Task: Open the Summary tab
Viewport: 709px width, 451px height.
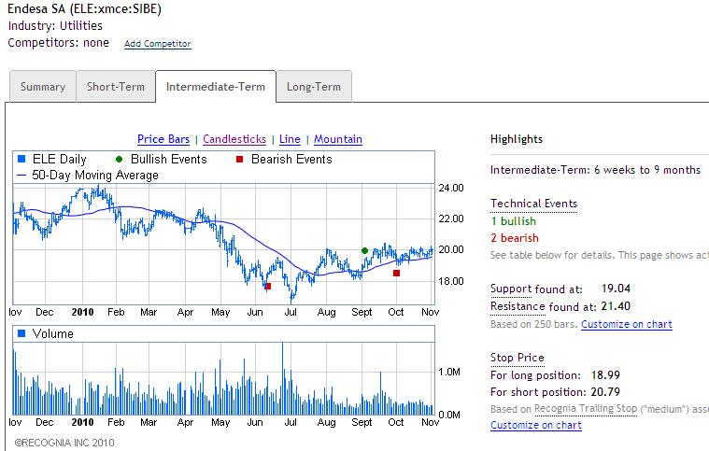Action: pyautogui.click(x=42, y=87)
